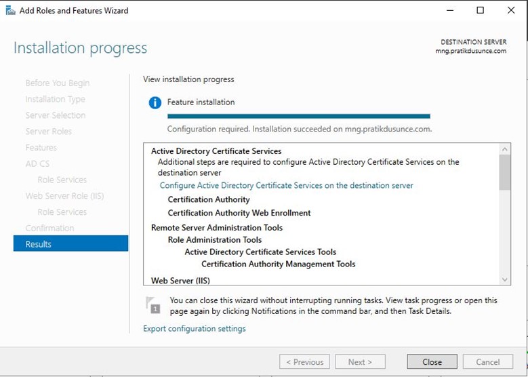Screen dimensions: 528x377
Task: Click the mng.pratikdusunce.com destination server name
Action: 471,52
